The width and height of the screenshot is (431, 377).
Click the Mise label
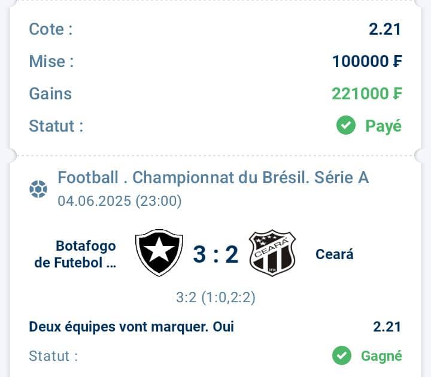tap(51, 61)
